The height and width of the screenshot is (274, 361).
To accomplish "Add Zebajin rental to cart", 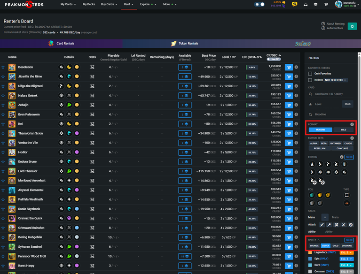I will pyautogui.click(x=289, y=105).
